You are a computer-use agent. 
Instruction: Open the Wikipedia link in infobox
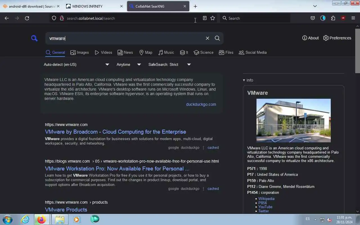click(266, 199)
